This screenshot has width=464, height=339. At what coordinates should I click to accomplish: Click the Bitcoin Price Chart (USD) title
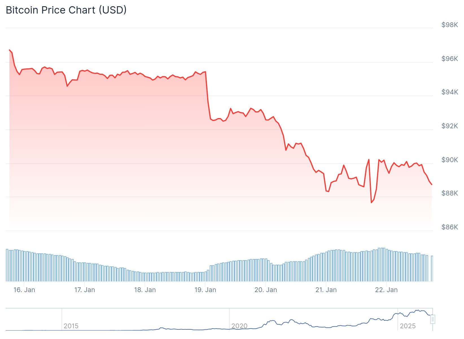66,10
